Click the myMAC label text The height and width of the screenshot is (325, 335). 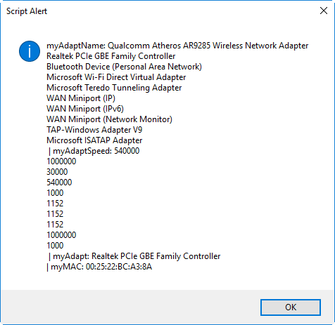[67, 267]
